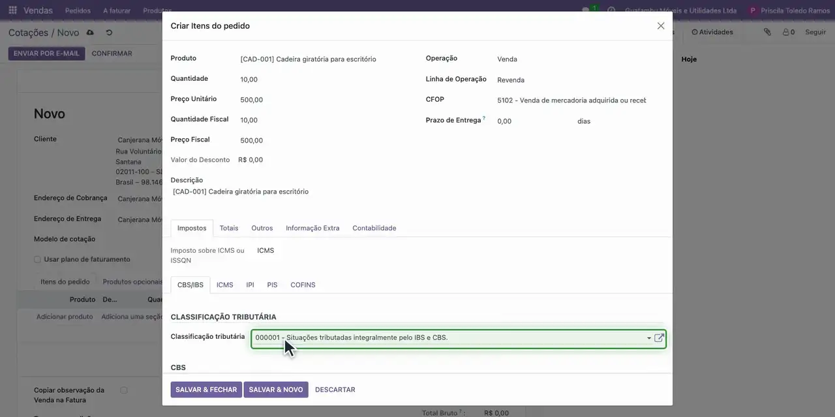
Task: Select the PIS tax sub-tab
Action: point(272,285)
